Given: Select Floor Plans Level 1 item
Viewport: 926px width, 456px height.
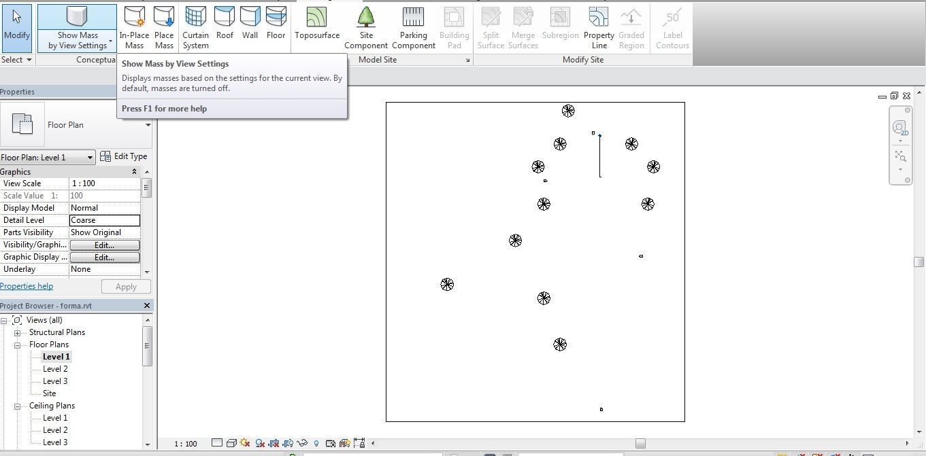Looking at the screenshot, I should (56, 357).
